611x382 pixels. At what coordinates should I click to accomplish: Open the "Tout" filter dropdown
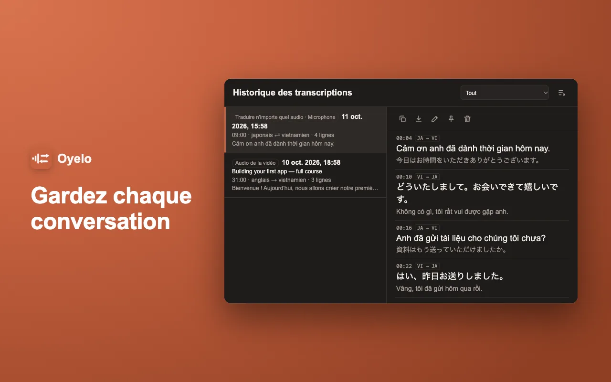pos(505,93)
